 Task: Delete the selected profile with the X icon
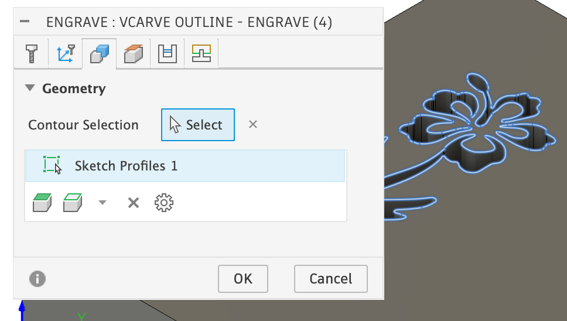134,203
